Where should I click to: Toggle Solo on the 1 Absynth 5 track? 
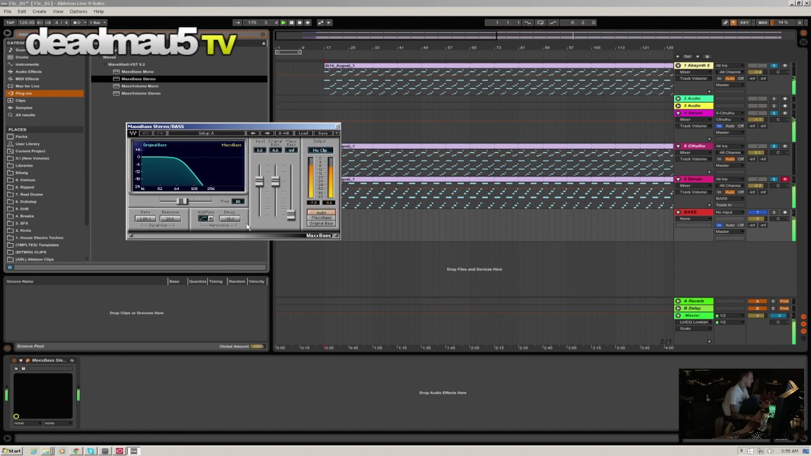tap(774, 66)
